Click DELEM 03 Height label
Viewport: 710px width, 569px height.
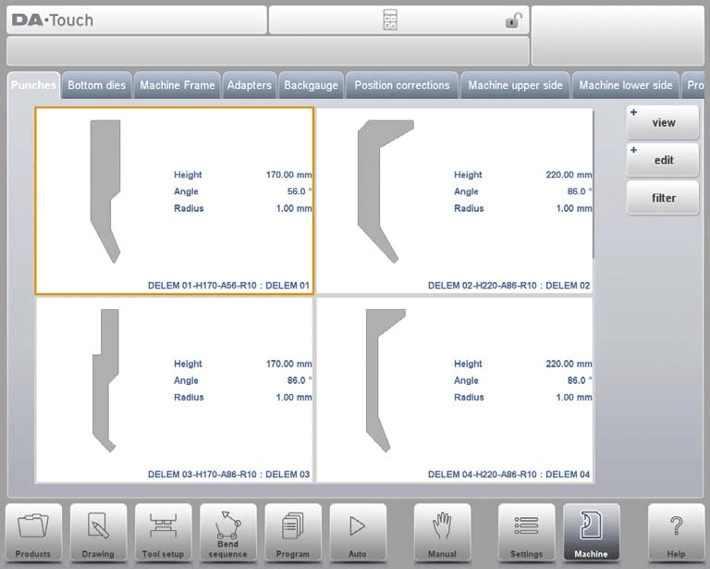(x=188, y=364)
